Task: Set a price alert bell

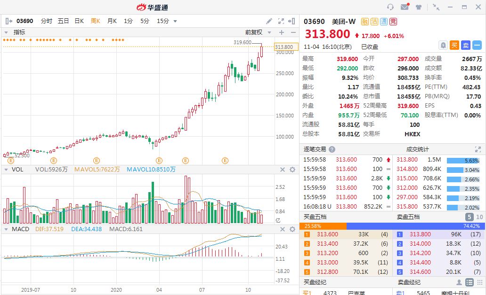Action: (x=443, y=45)
